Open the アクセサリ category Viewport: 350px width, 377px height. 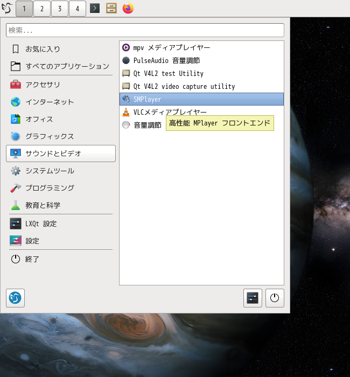(61, 85)
